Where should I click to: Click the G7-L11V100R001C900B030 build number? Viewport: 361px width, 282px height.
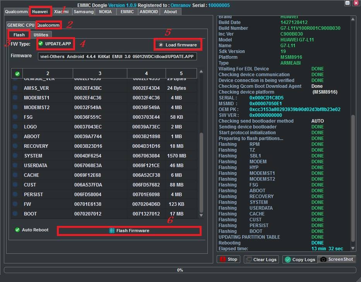[310, 28]
